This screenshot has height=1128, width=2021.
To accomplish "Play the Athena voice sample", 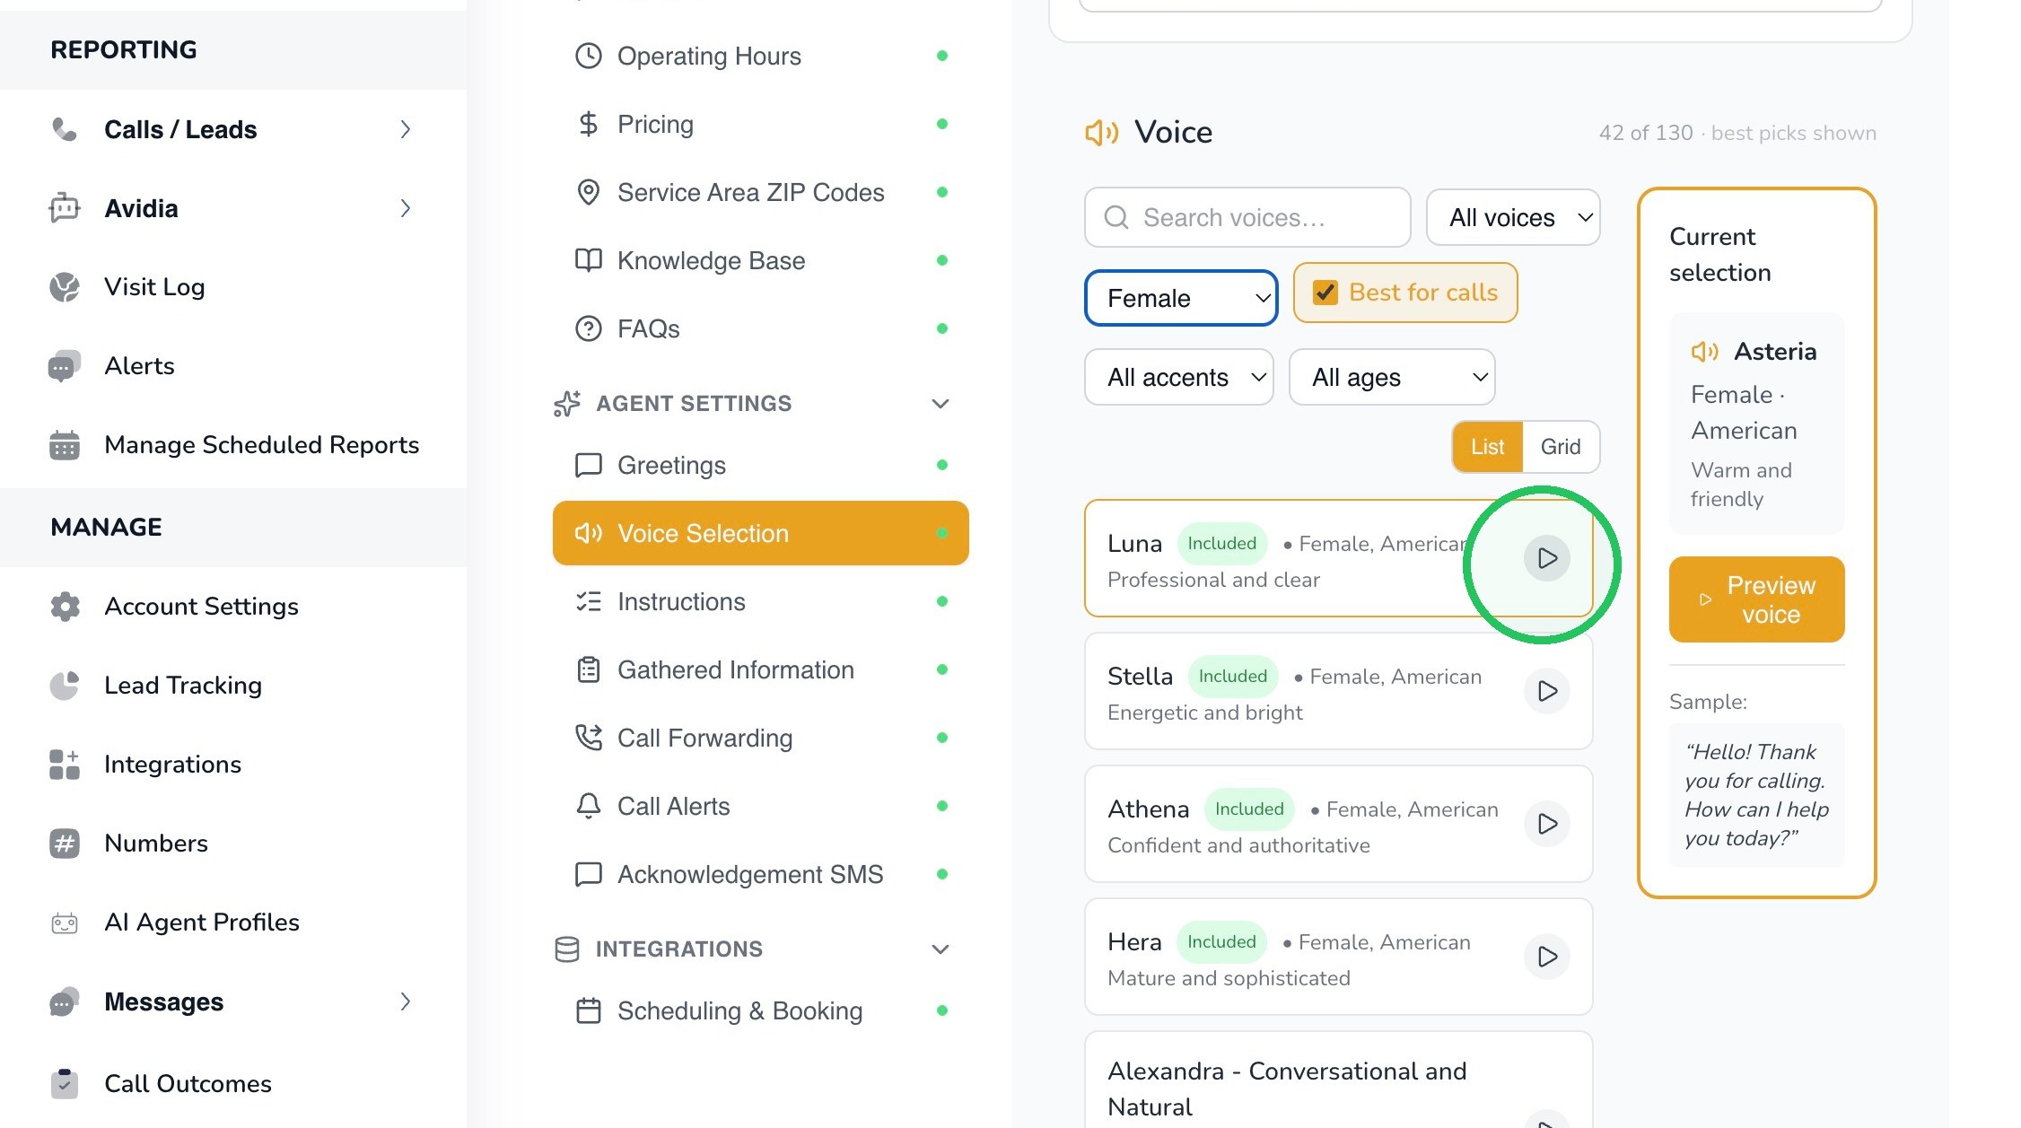I will (x=1546, y=824).
